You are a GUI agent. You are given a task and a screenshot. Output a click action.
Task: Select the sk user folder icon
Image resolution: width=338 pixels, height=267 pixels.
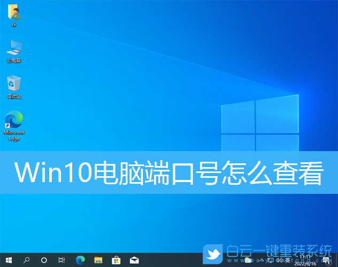coord(14,15)
